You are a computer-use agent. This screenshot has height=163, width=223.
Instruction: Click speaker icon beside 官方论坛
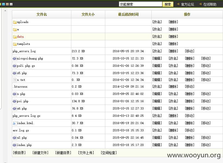coord(178,4)
